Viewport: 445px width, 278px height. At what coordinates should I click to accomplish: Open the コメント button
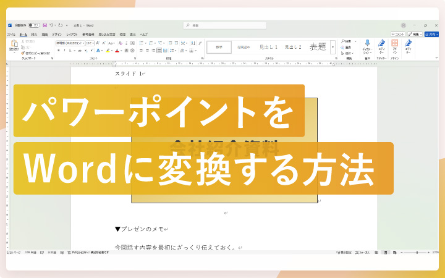(398, 35)
